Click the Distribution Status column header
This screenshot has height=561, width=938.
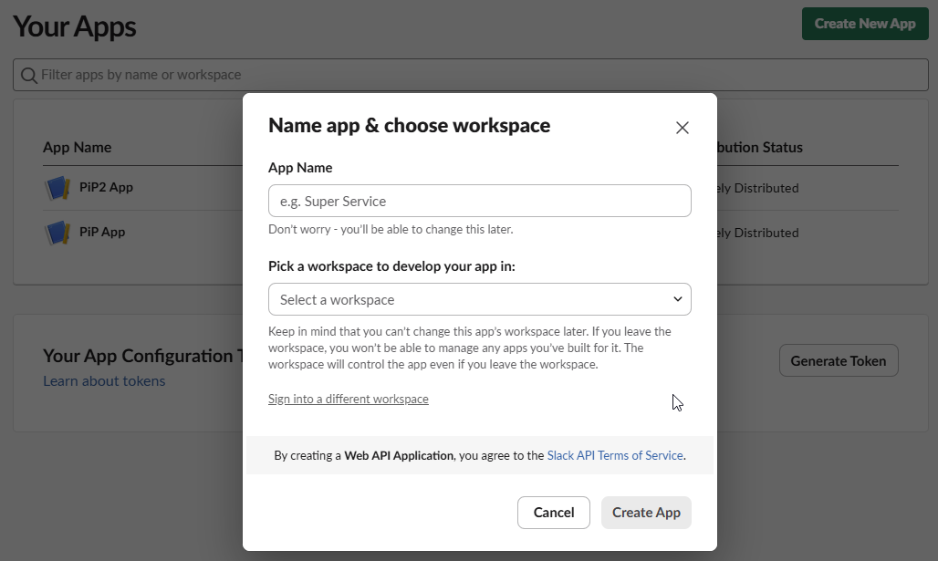pos(760,147)
